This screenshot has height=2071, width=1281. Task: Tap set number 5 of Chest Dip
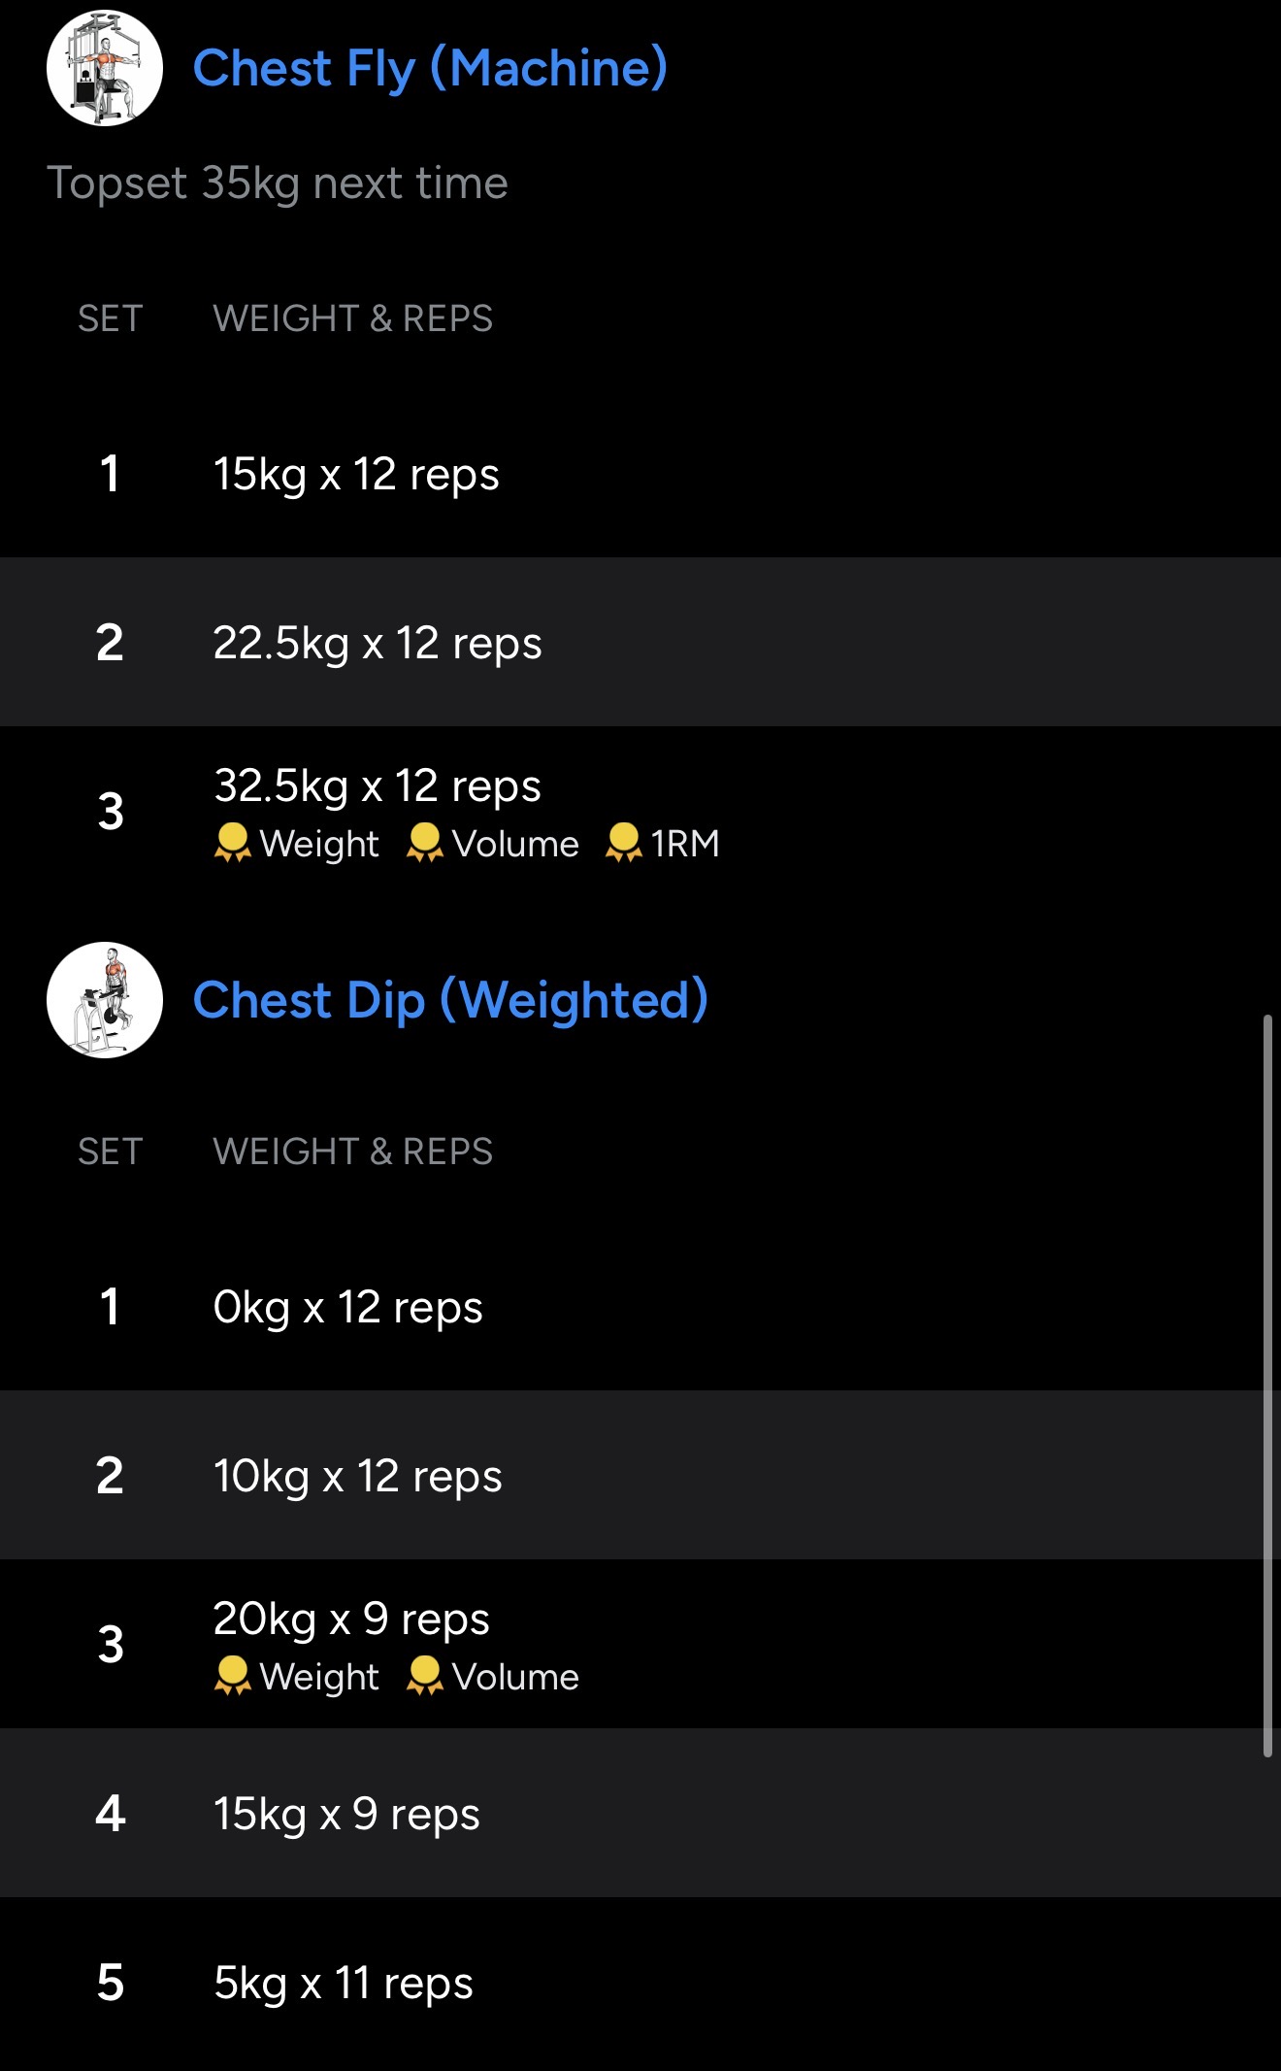click(x=111, y=1983)
